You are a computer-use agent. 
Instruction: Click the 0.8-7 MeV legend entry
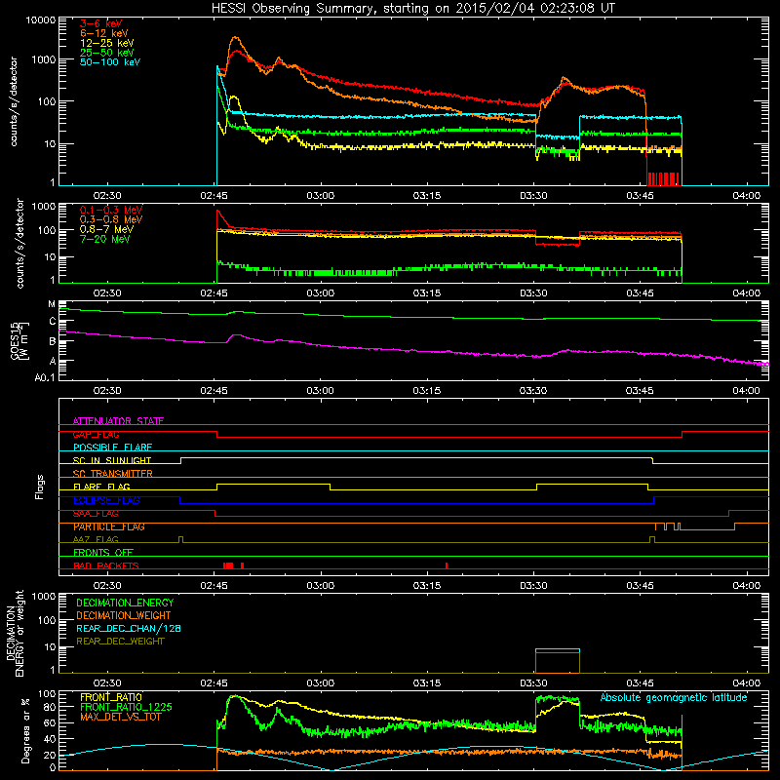106,229
